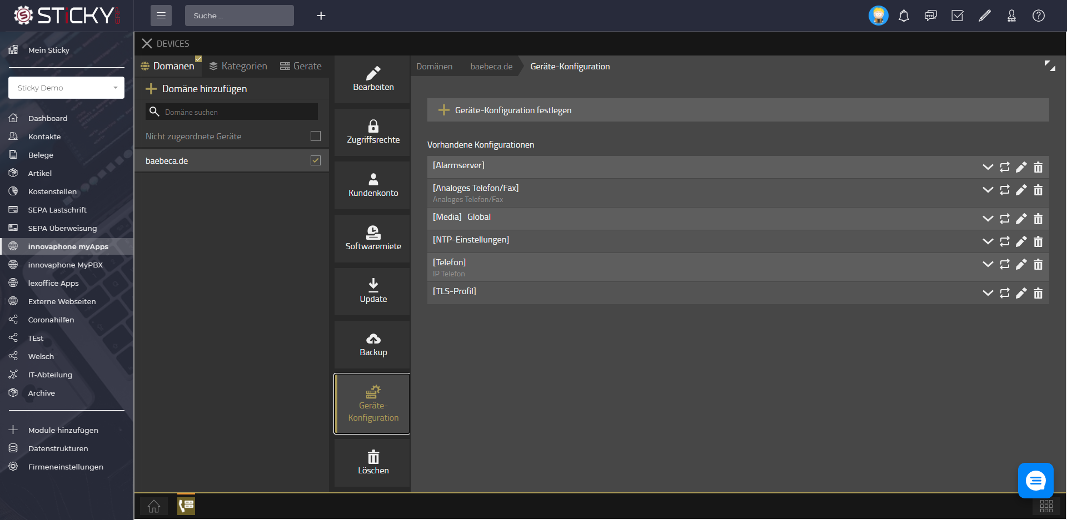Open the home icon in bottom bar
This screenshot has height=520, width=1067.
point(154,506)
